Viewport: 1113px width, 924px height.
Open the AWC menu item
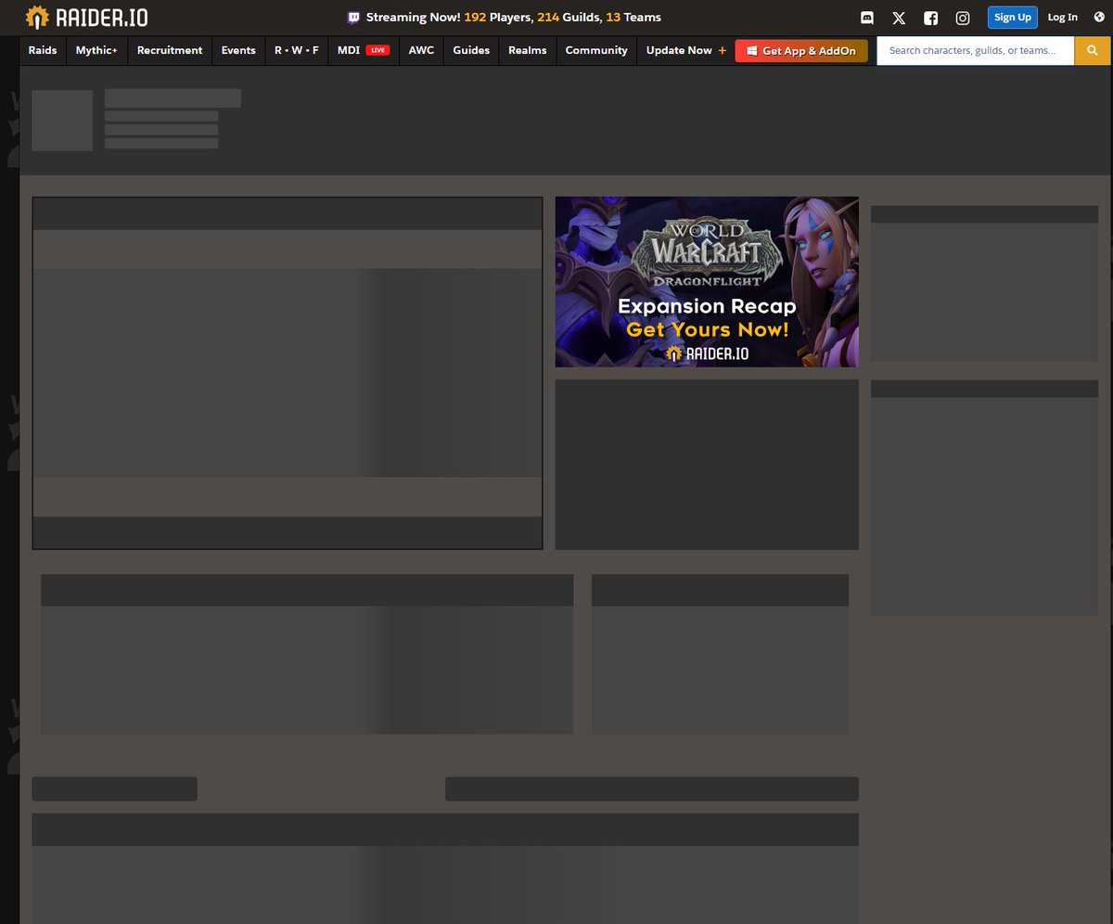421,50
